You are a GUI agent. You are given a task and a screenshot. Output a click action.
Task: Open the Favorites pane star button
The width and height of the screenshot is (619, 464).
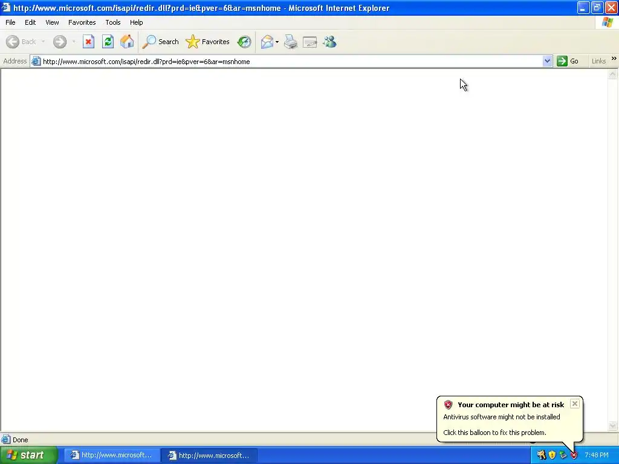coord(208,42)
